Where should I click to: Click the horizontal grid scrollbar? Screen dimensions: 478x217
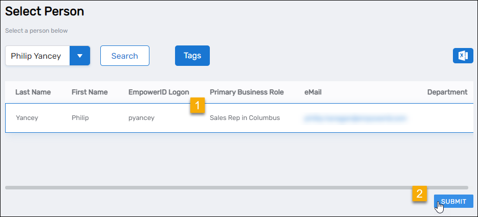pos(236,188)
